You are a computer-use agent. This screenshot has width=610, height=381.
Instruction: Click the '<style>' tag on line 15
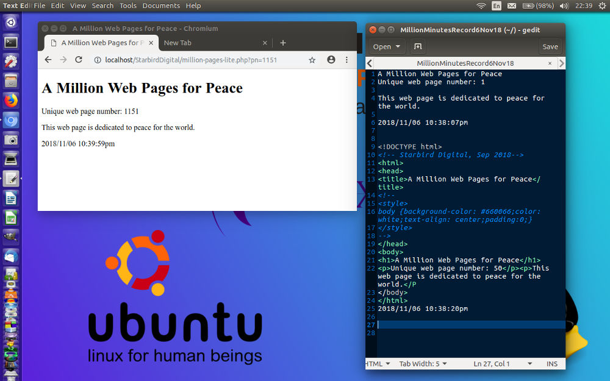[x=392, y=204]
